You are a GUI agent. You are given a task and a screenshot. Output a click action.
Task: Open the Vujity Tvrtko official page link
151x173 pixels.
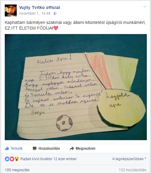(39, 7)
